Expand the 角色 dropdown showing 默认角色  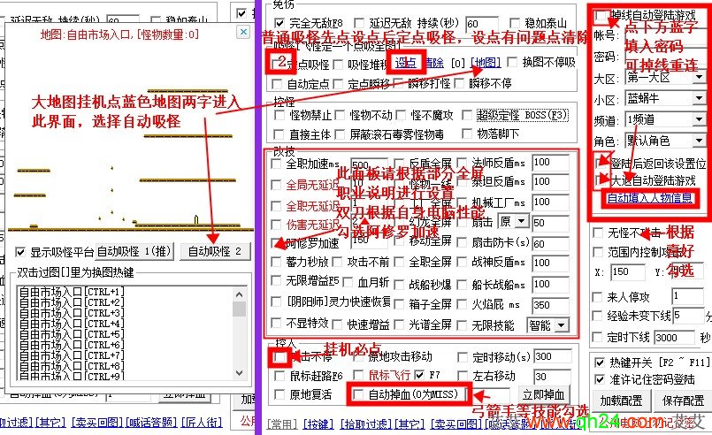point(699,141)
